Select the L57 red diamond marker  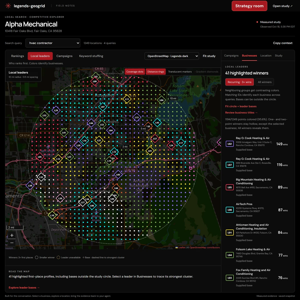(155, 139)
